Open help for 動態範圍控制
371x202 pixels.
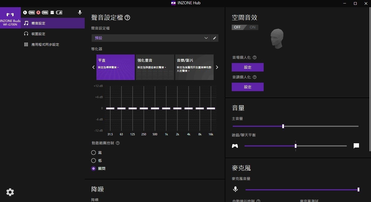point(118,143)
